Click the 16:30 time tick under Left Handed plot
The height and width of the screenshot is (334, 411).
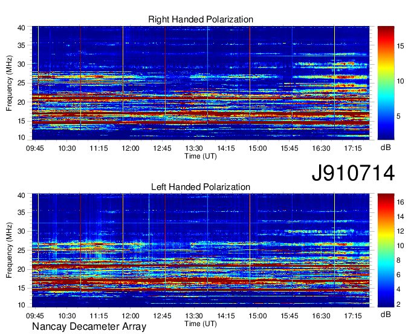[321, 316]
